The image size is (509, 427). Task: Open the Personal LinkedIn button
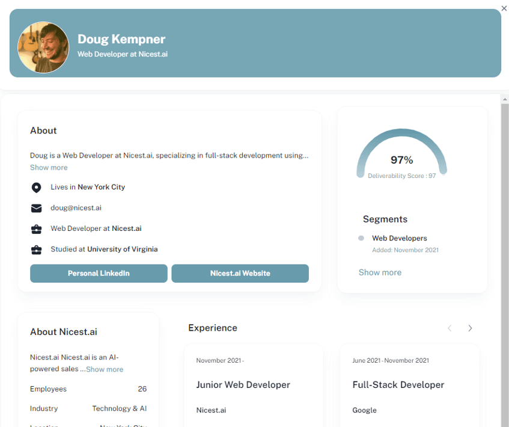[x=99, y=273]
